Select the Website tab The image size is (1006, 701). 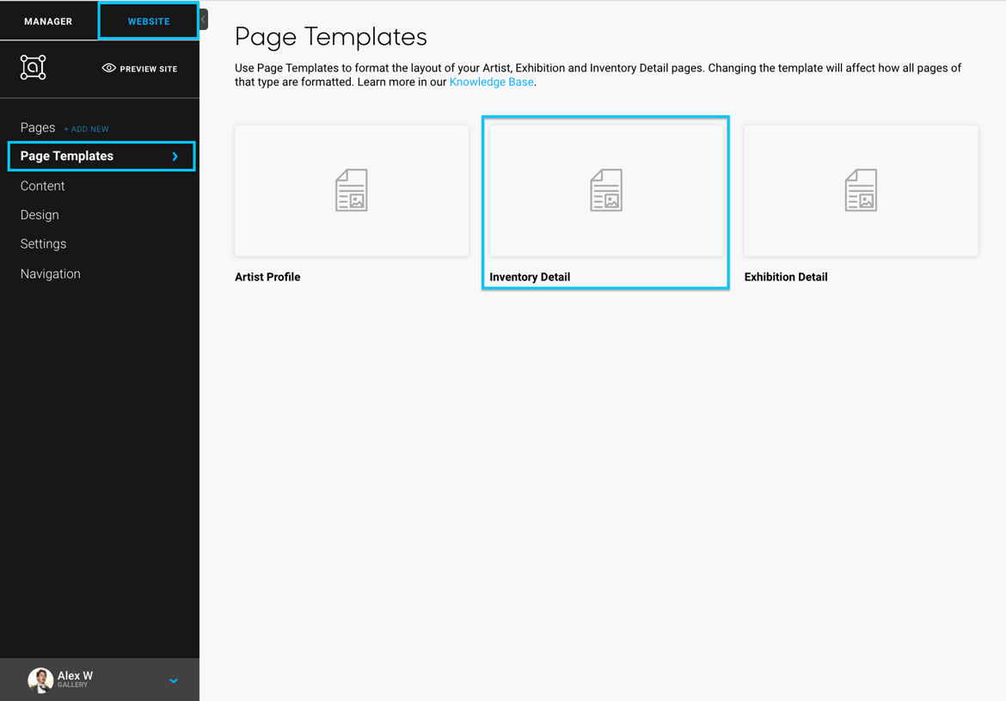[x=149, y=22]
